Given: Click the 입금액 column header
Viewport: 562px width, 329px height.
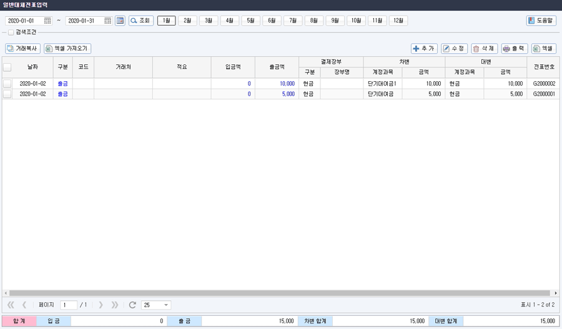Looking at the screenshot, I should (233, 67).
